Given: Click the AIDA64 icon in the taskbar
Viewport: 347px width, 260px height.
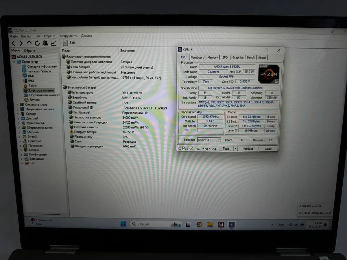Looking at the screenshot, I should point(221,224).
